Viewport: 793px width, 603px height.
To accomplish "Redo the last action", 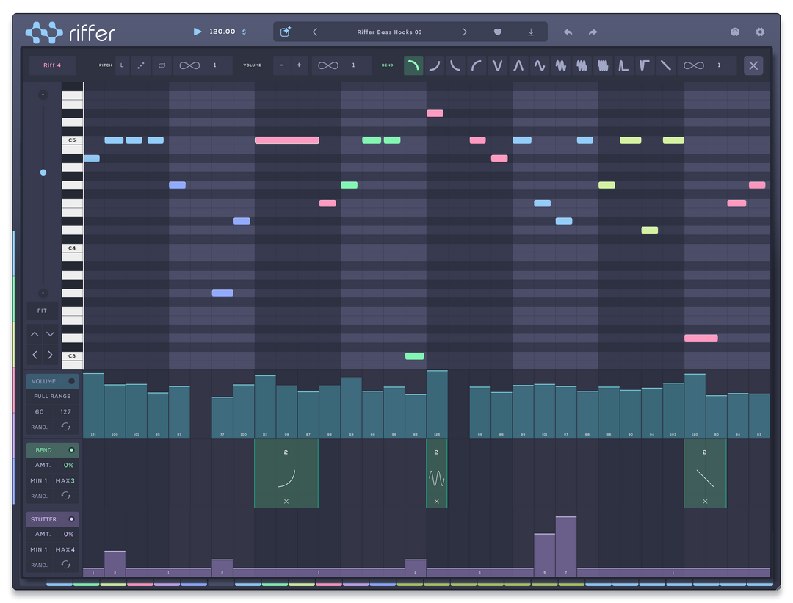I will 593,32.
